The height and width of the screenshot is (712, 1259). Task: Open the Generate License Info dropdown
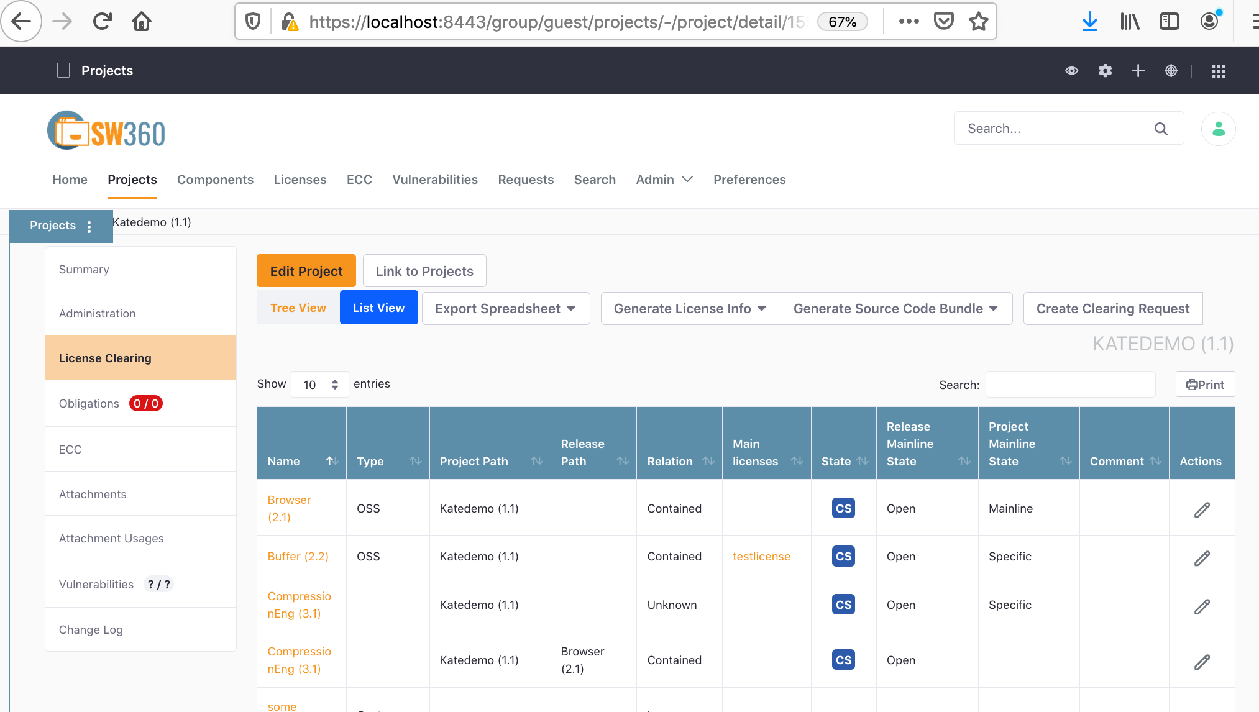[689, 308]
